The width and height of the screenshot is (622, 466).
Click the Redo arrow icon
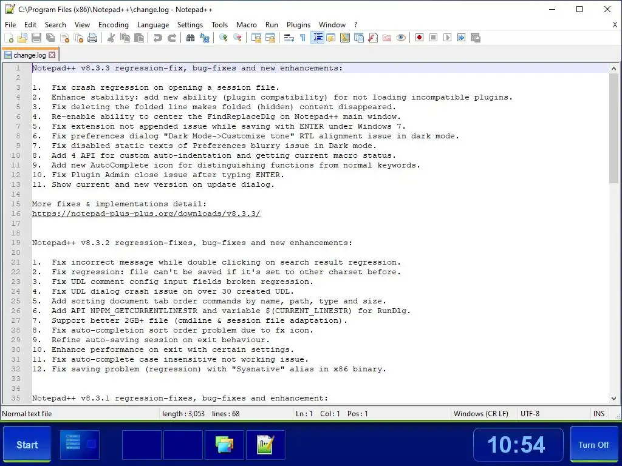coord(171,38)
